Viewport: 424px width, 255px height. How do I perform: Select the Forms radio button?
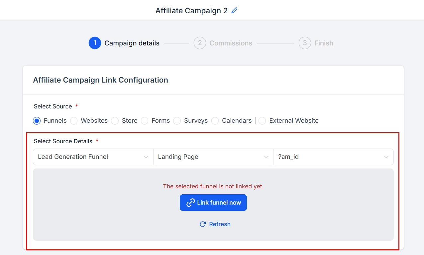click(145, 121)
